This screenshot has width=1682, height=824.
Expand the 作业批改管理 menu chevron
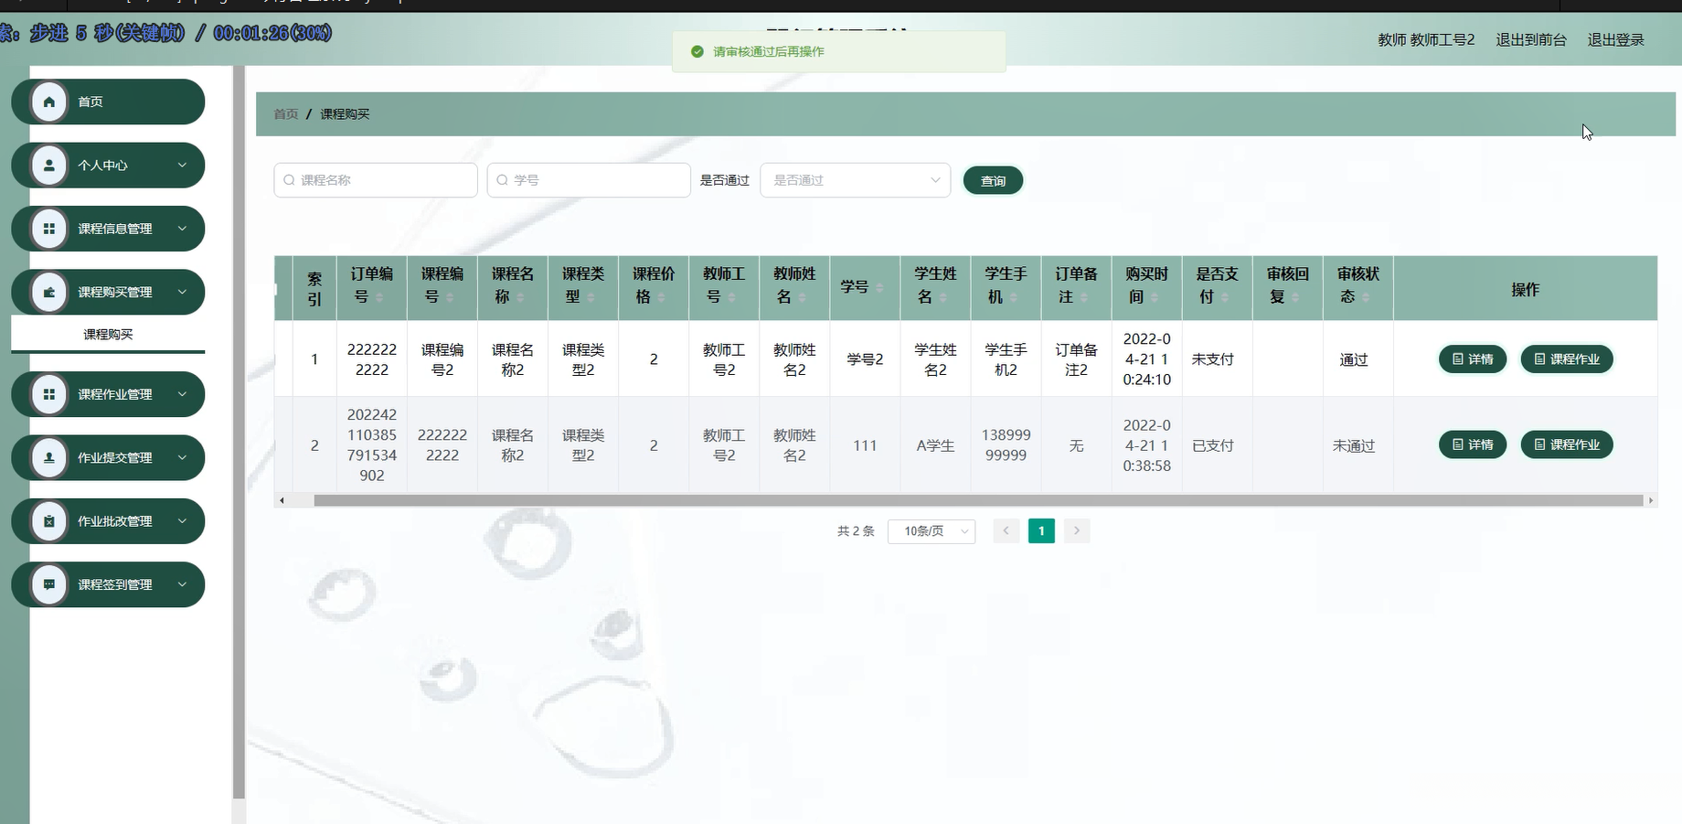(182, 521)
